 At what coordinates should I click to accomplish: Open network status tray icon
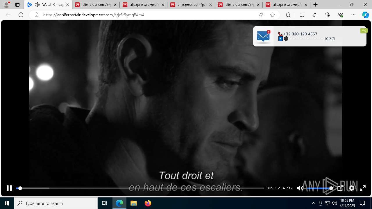328,203
